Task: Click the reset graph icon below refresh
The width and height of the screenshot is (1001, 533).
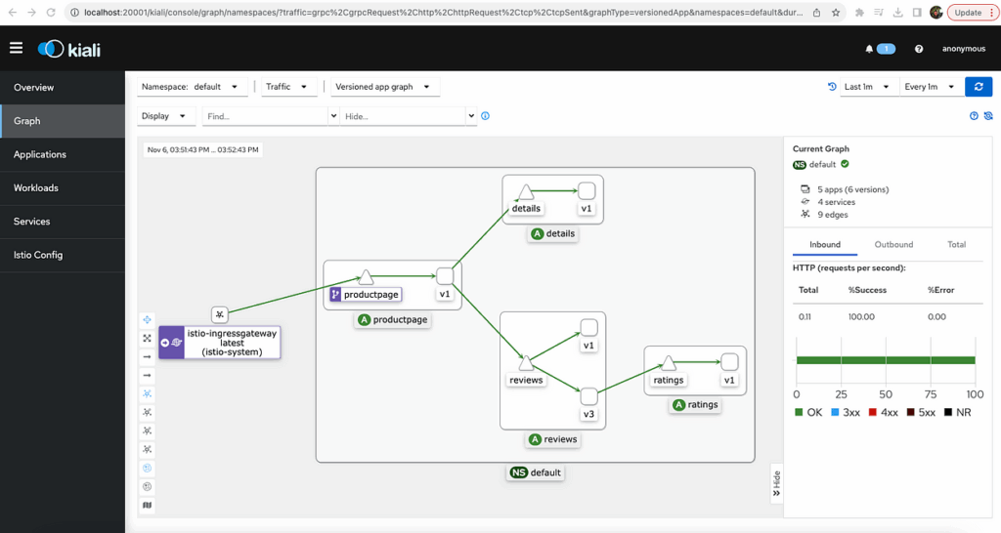Action: (988, 116)
